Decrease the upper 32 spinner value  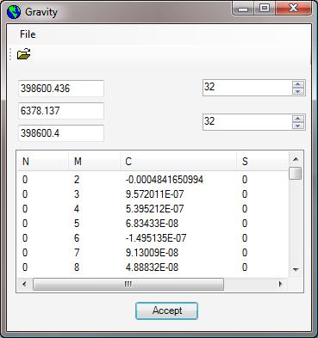coord(298,91)
